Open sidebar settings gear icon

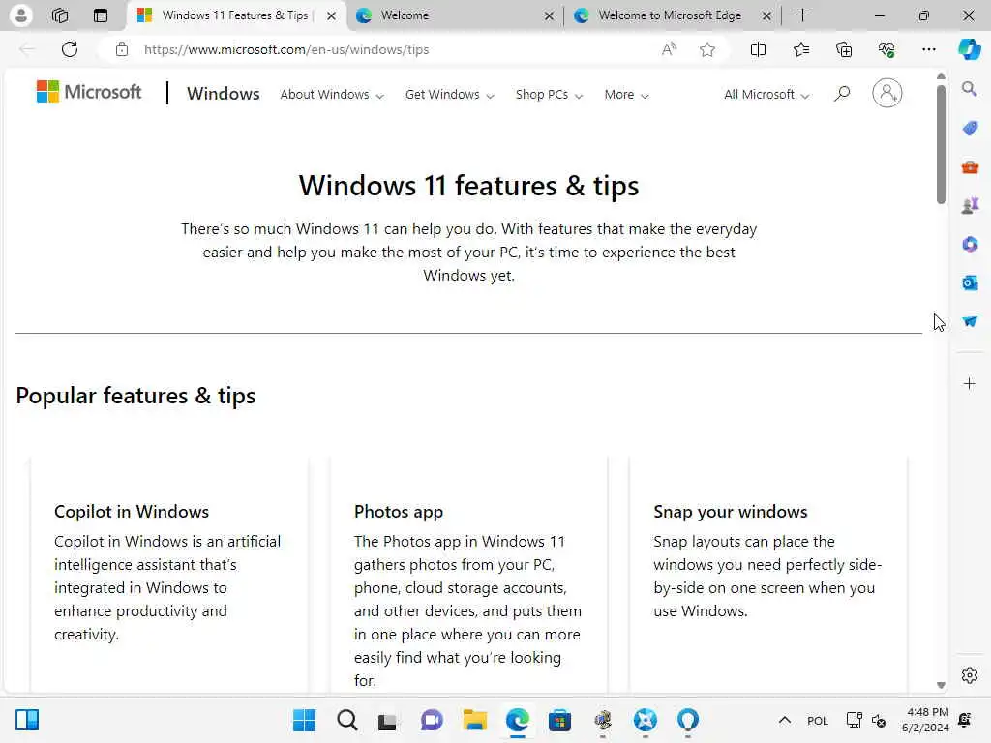point(970,675)
